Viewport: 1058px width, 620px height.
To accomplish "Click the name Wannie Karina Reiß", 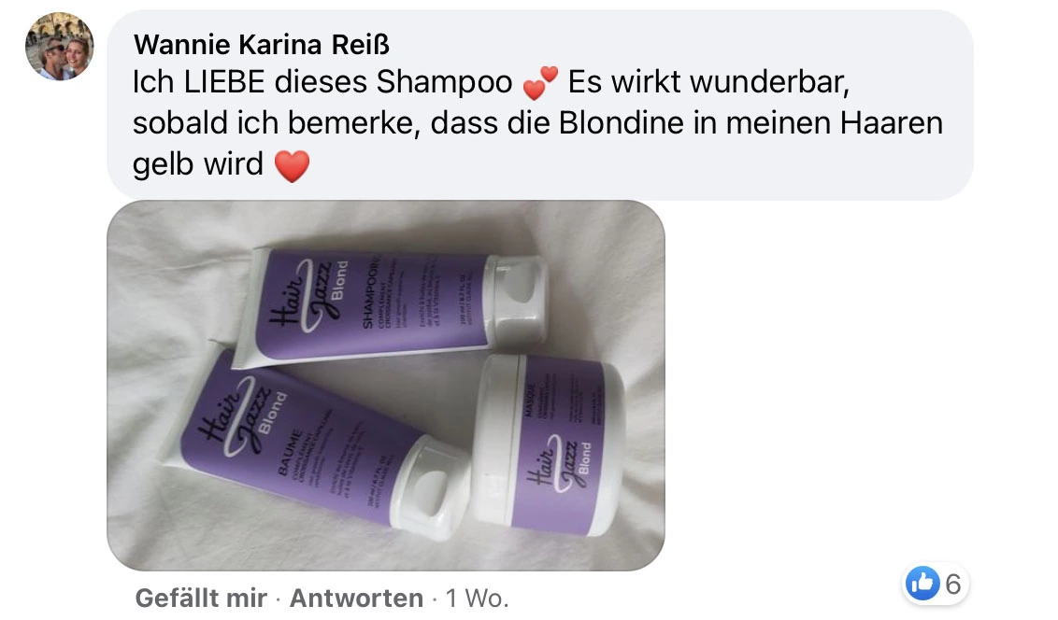I will (x=261, y=45).
